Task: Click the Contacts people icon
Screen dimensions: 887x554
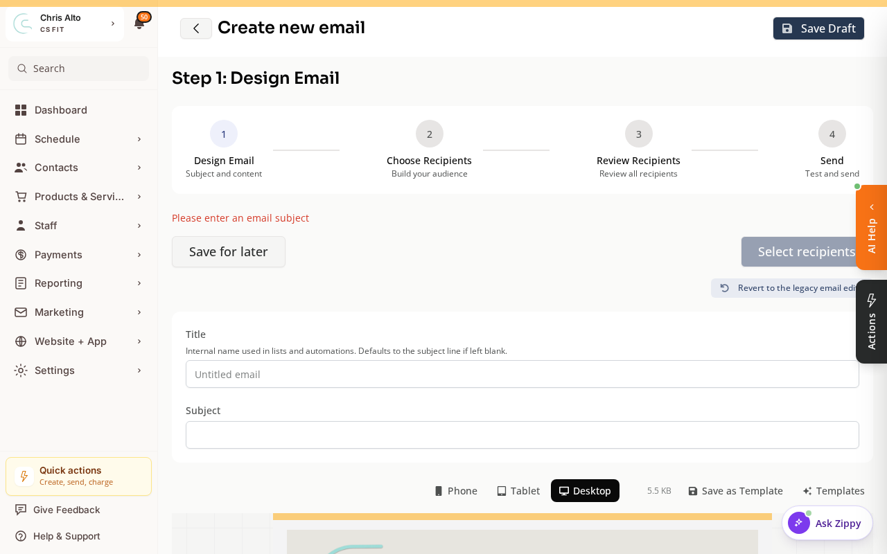Action: tap(21, 168)
